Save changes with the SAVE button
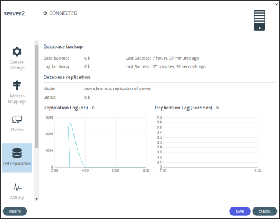This screenshot has width=280, height=219. (240, 212)
